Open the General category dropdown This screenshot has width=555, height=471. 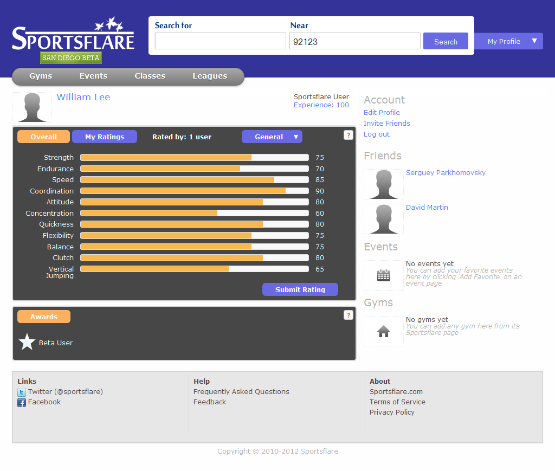(272, 137)
